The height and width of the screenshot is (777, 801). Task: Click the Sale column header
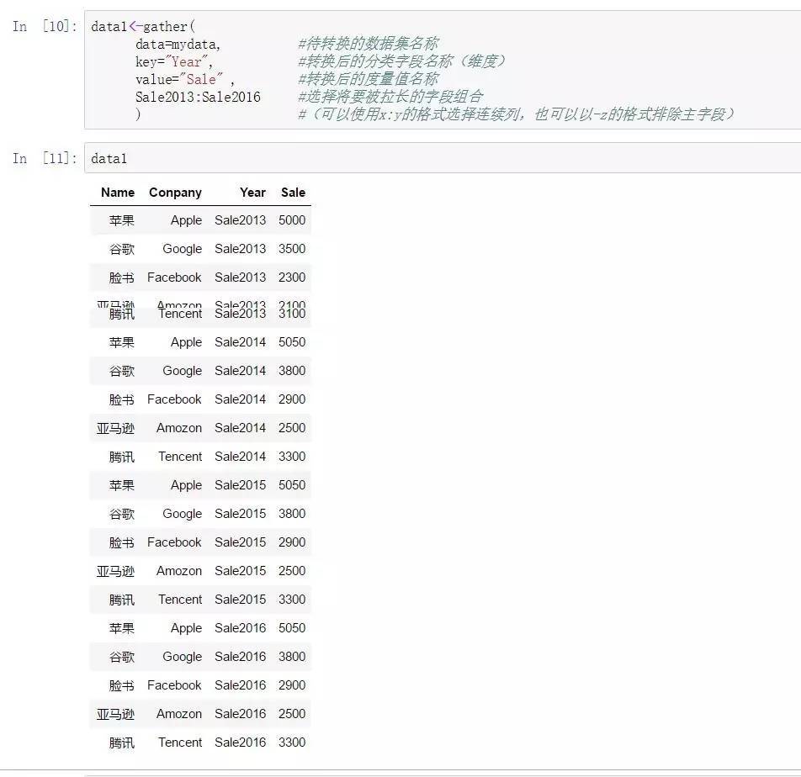pos(292,193)
